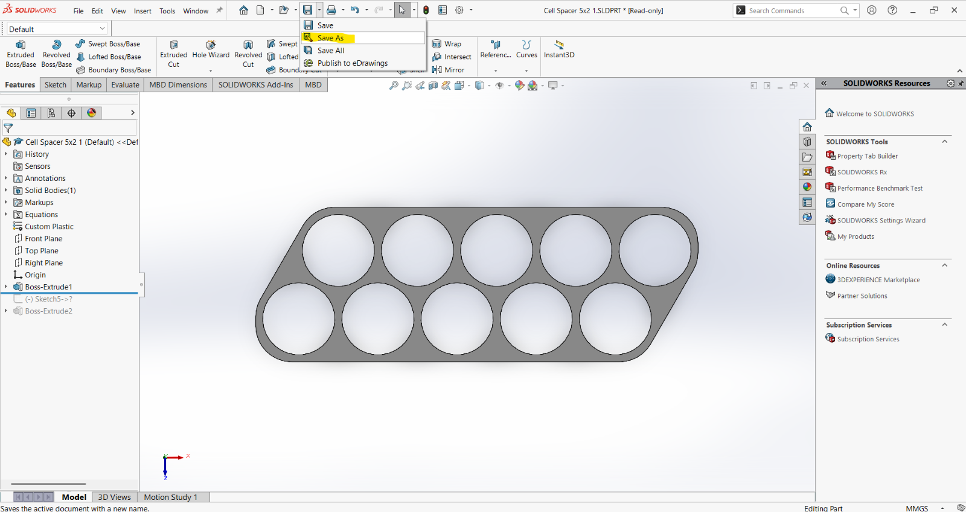Click the Rebuild traffic light icon
This screenshot has width=966, height=512.
426,10
